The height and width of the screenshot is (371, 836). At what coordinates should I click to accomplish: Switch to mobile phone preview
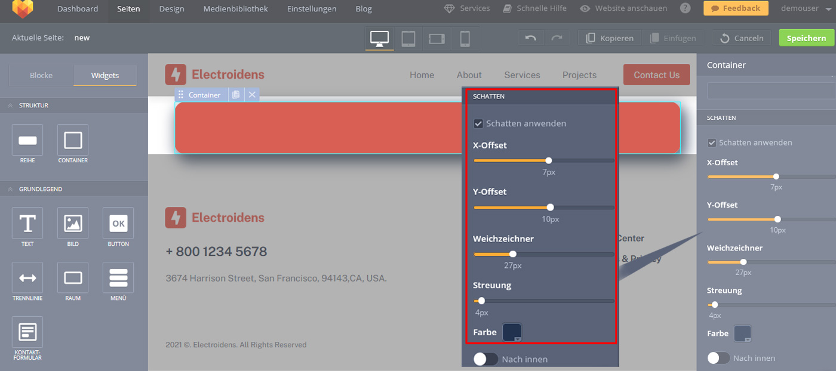[x=465, y=38]
